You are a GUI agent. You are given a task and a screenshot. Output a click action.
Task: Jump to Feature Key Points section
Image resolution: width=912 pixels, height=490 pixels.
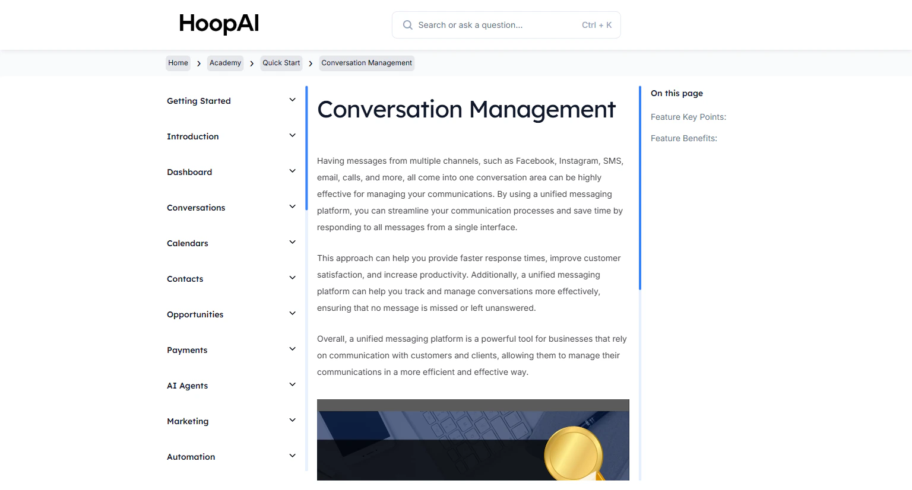point(688,117)
